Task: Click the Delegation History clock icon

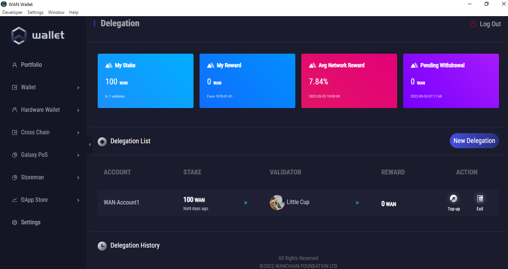Action: click(x=102, y=246)
